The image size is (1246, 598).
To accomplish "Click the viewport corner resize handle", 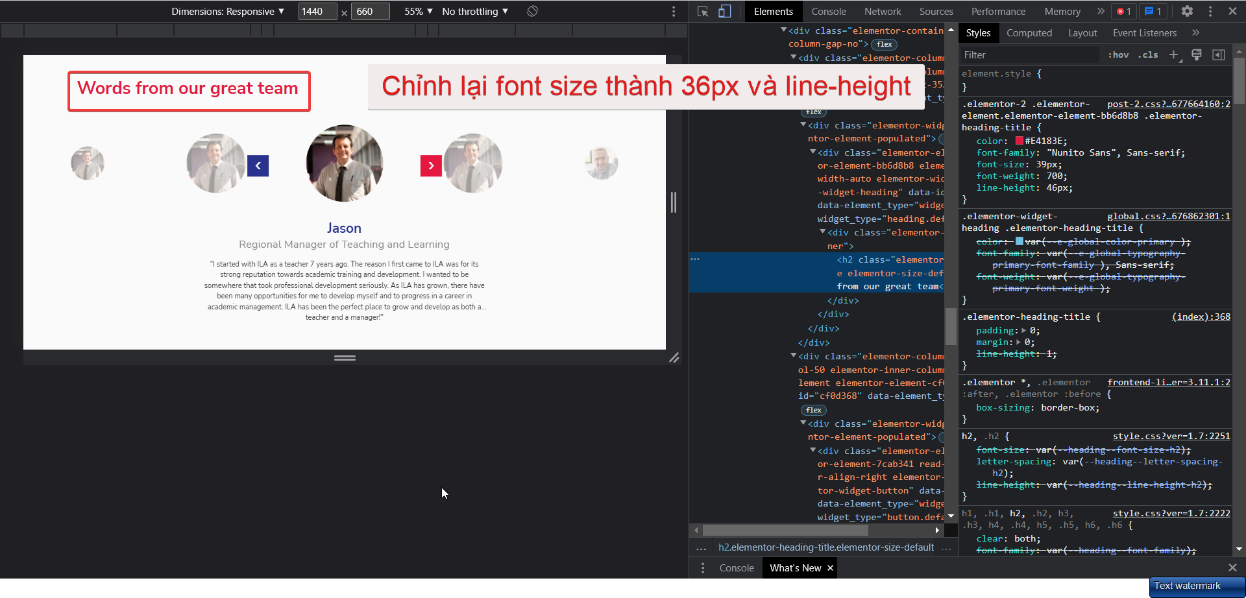I will tap(674, 358).
